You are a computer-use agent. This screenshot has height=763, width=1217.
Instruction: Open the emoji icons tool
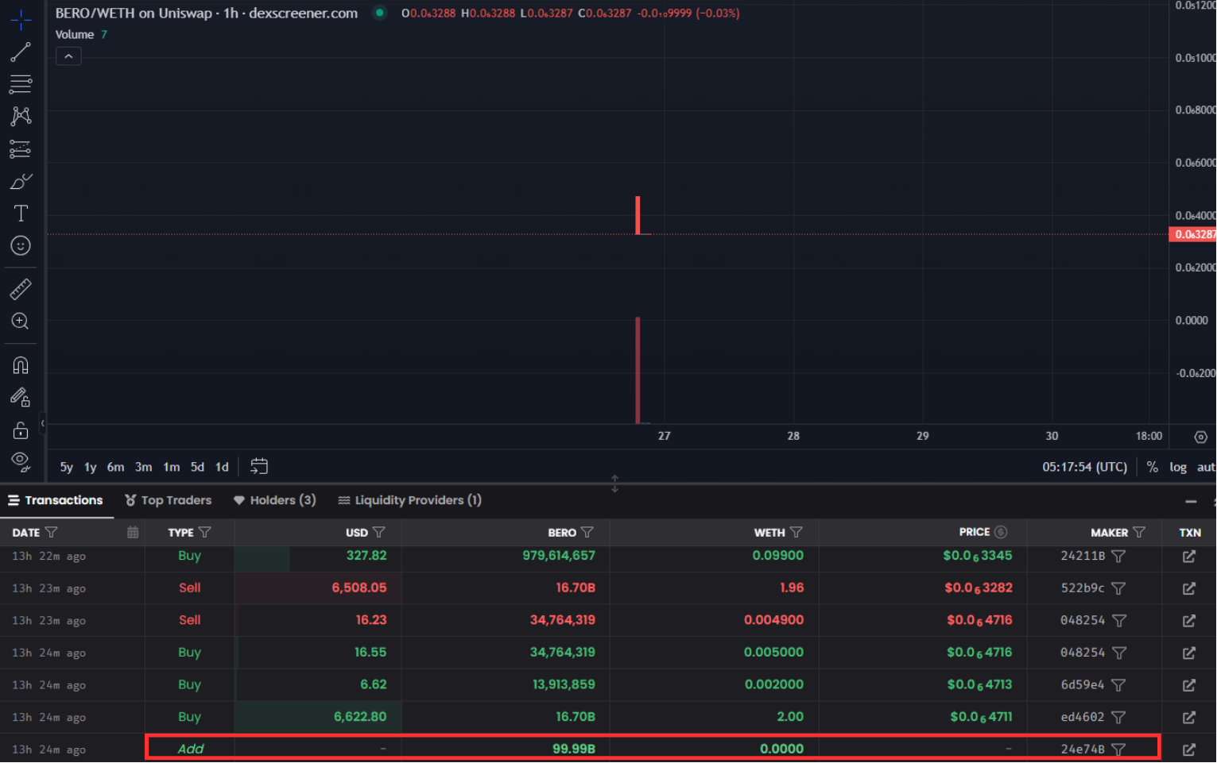pos(21,246)
